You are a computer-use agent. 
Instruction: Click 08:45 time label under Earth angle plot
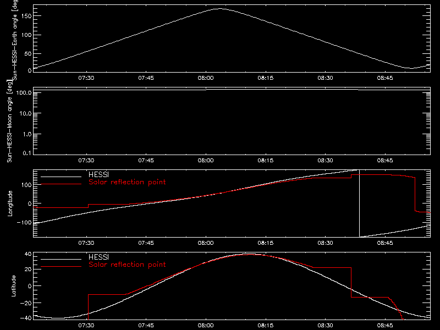[385, 78]
